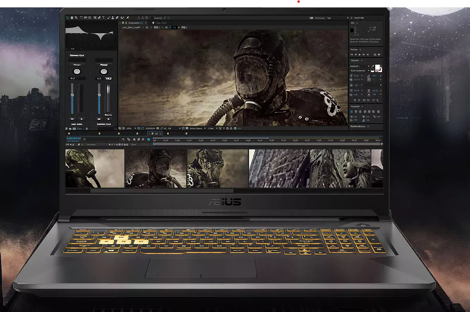
Task: Toggle Subscript in Character panel
Action: pos(378,100)
